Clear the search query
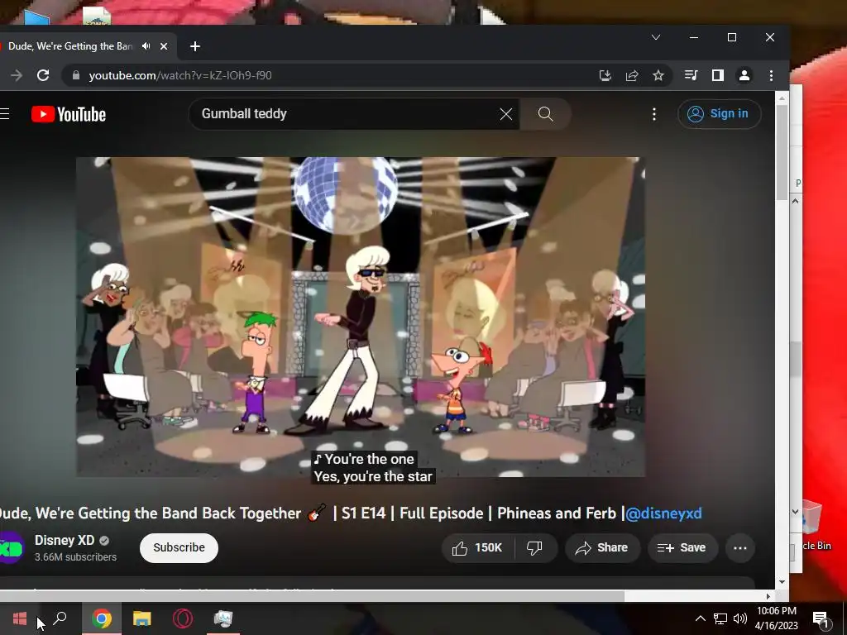This screenshot has height=635, width=847. 506,114
